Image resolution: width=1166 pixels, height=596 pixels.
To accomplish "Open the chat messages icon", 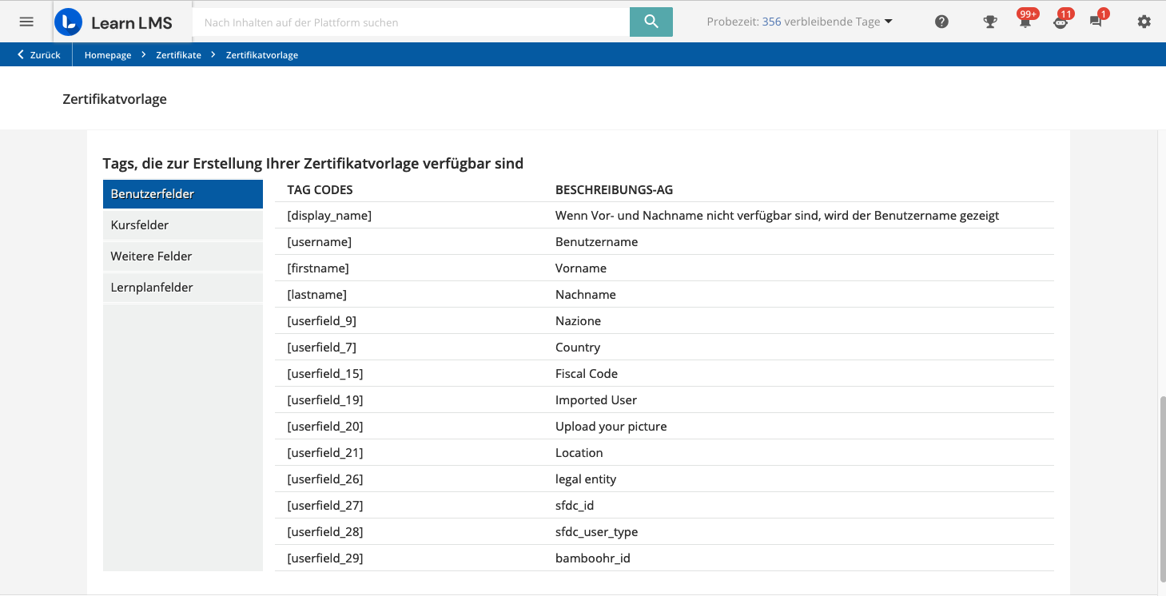I will [1096, 22].
